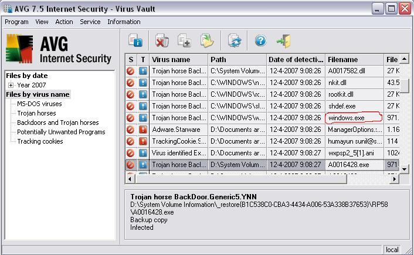Select the nkit.dll filename cell
414x255 pixels.
354,83
